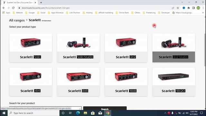Select Scarlett 2i2 product label
The image size is (206, 116).
point(126,57)
